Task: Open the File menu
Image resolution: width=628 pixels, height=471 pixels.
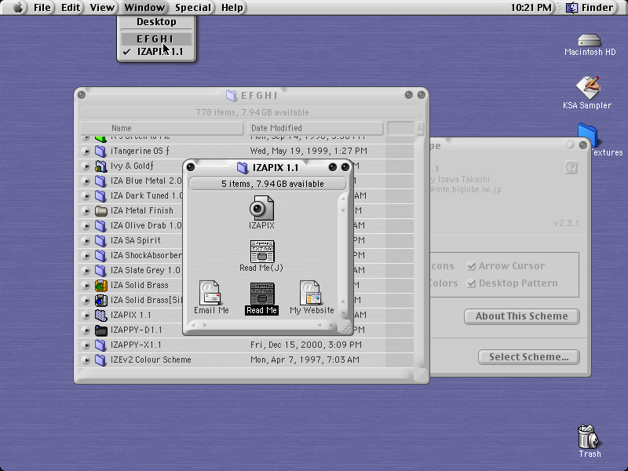Action: tap(42, 8)
